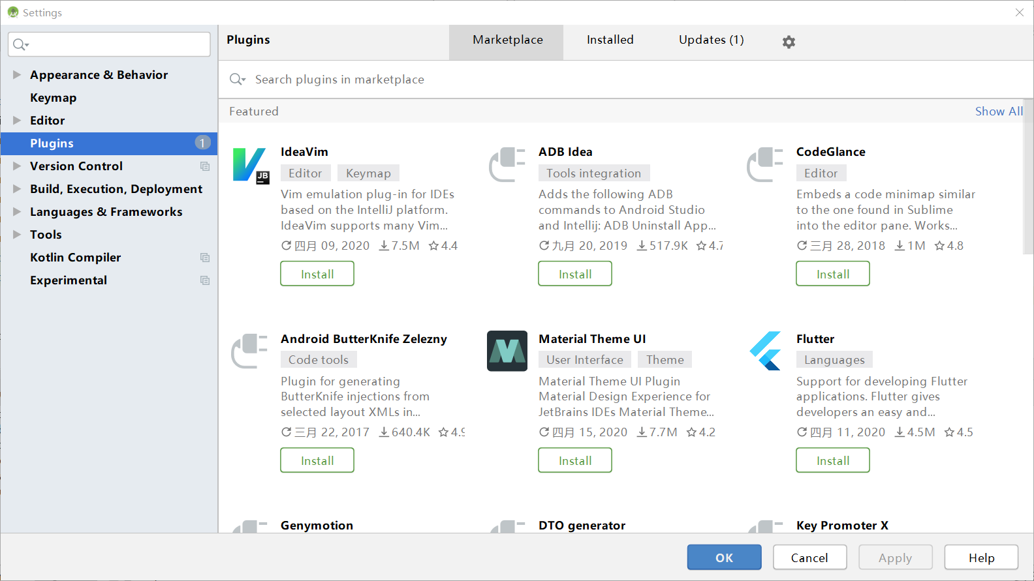Select Plugins in settings tree

pyautogui.click(x=108, y=143)
